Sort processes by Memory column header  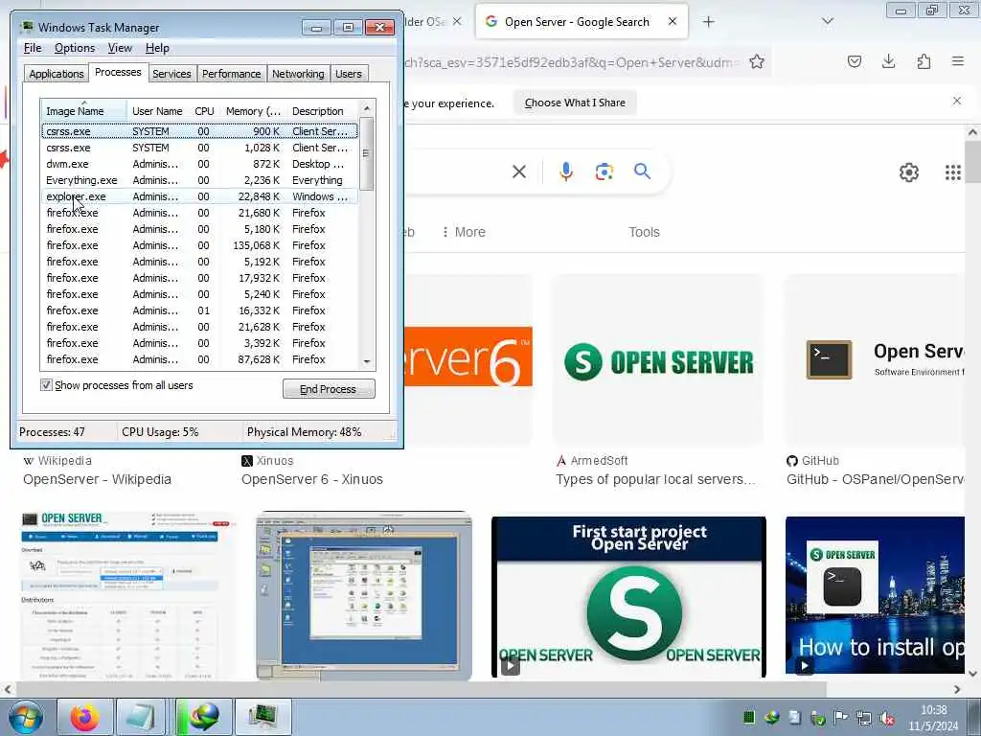(253, 111)
